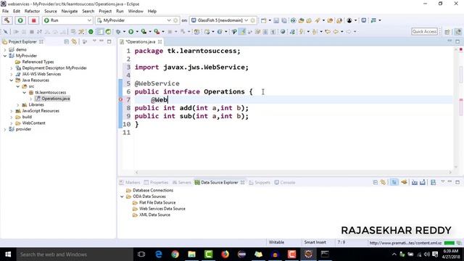Collapse the MyProvider project node

point(5,56)
